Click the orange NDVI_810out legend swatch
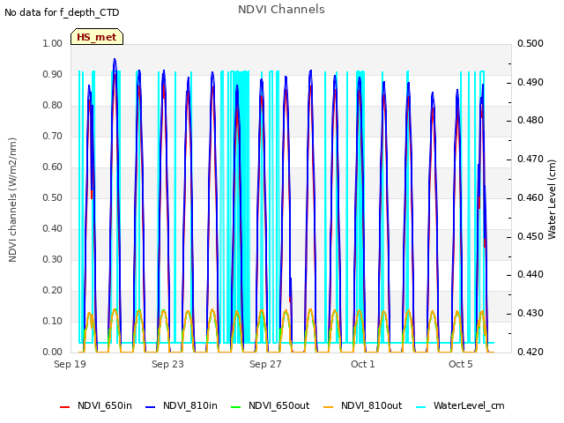564x423 pixels. [329, 407]
